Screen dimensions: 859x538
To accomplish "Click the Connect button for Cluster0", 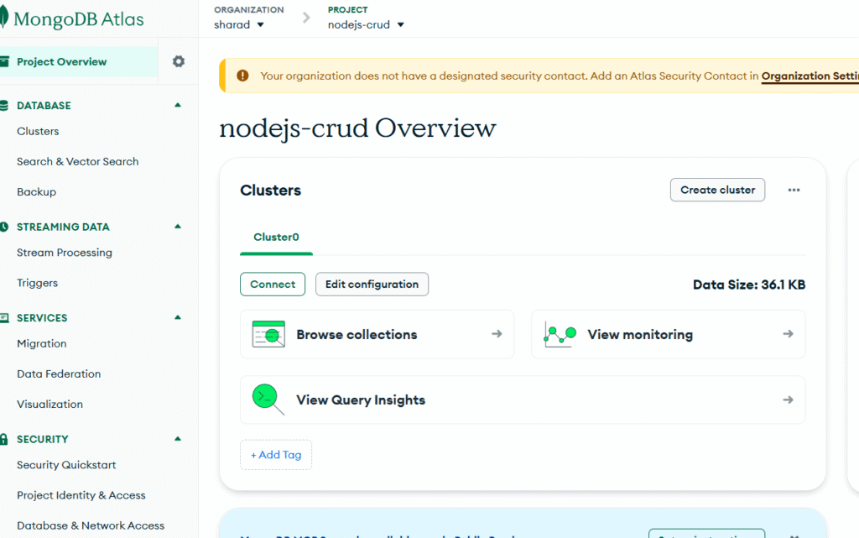I will pos(273,284).
